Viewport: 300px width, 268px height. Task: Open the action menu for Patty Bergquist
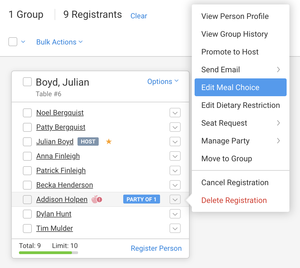coord(175,127)
